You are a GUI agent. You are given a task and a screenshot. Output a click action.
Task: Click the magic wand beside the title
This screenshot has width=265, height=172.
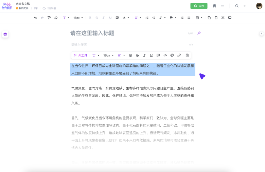(199, 33)
